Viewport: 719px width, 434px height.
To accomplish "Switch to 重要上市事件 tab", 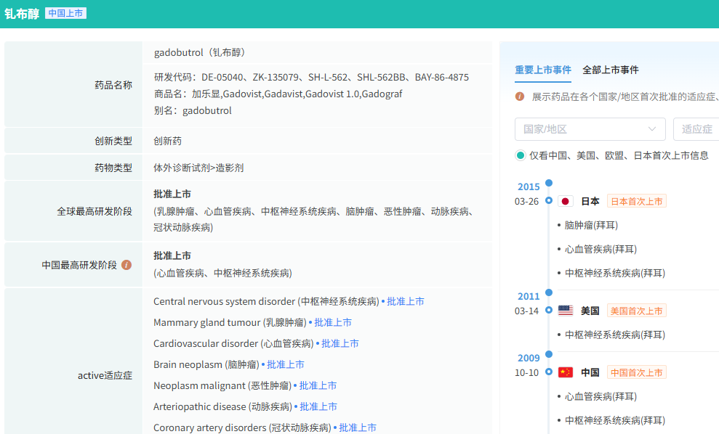I will click(543, 70).
